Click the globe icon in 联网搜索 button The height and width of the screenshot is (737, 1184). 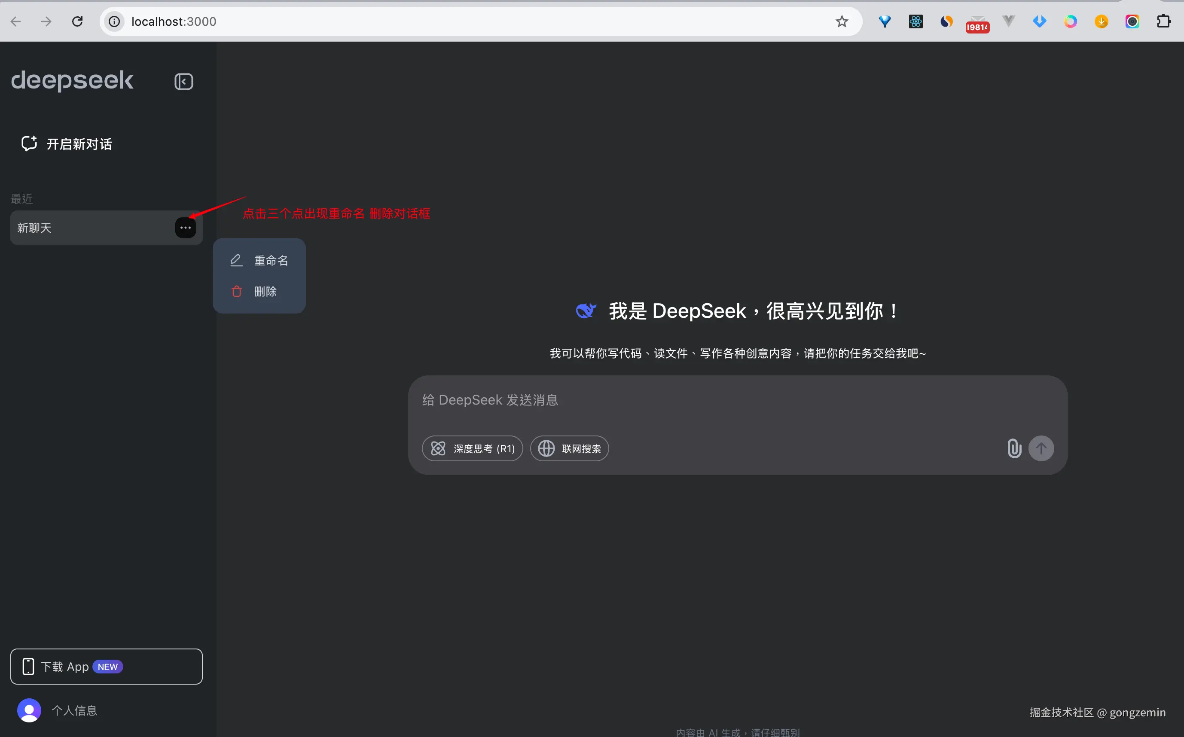546,448
